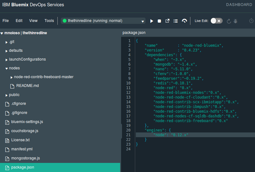This screenshot has height=172, width=255.
Task: Click the clock icon at toolbar end
Action: tap(251, 21)
